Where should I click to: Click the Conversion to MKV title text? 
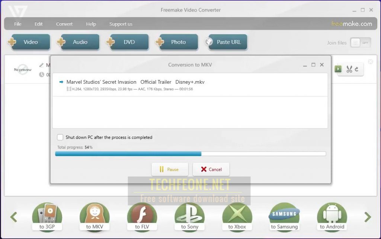click(x=190, y=65)
